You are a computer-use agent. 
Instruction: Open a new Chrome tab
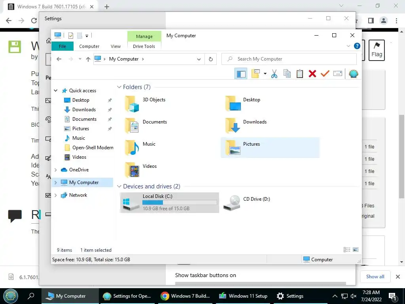point(107,7)
